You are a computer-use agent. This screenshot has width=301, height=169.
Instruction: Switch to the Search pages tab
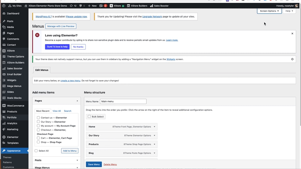click(x=68, y=111)
